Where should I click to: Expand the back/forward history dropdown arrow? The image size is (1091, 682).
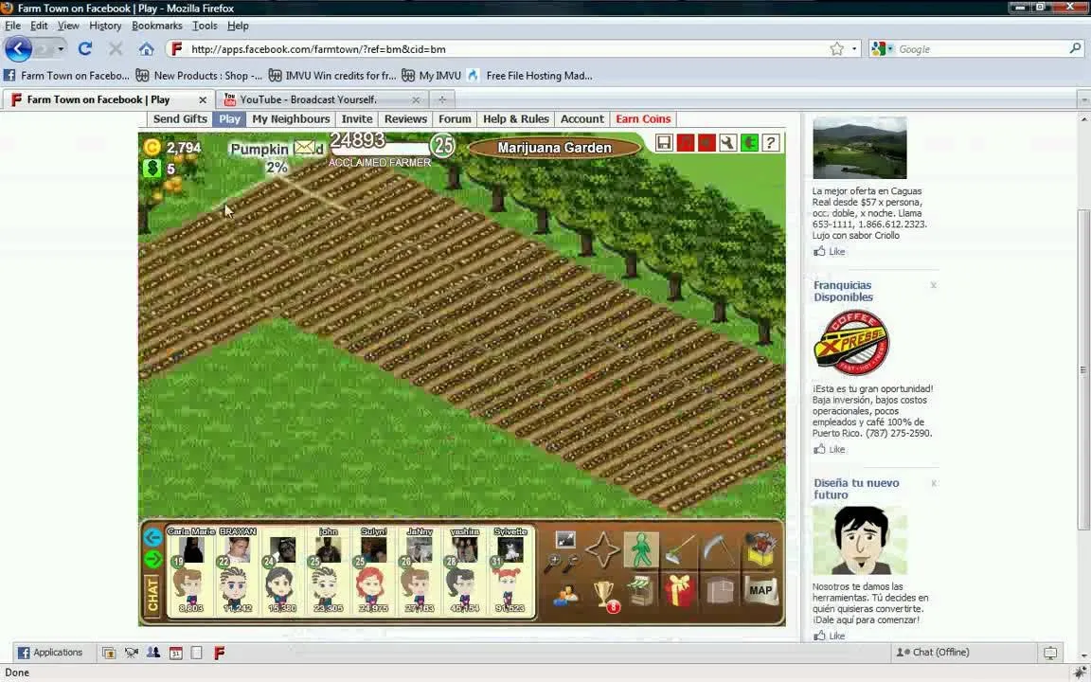point(61,48)
